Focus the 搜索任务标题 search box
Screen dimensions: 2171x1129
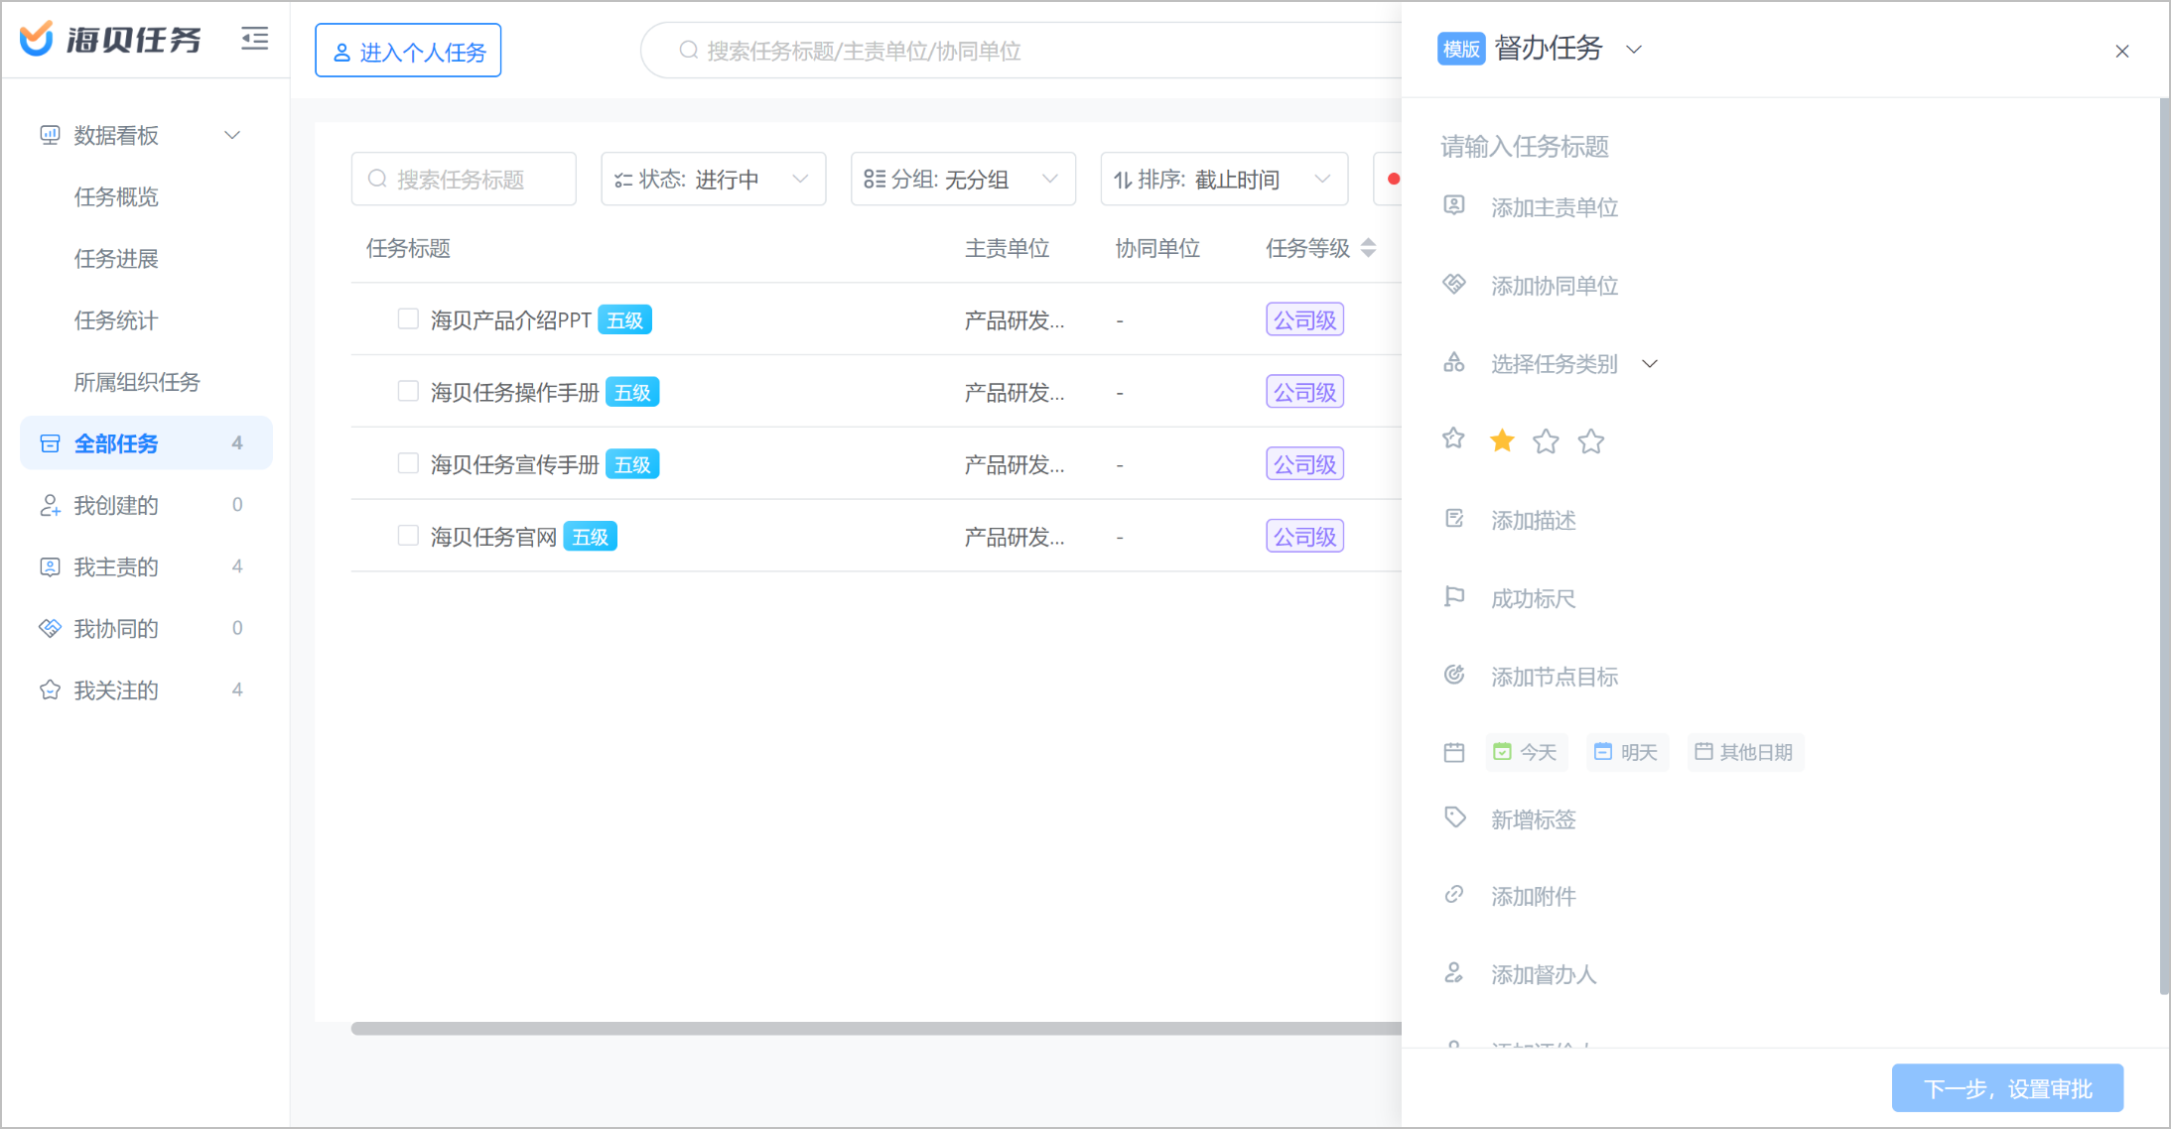[x=464, y=179]
